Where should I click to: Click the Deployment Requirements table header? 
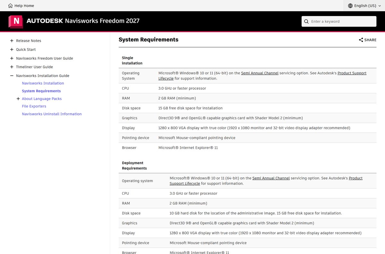[134, 165]
